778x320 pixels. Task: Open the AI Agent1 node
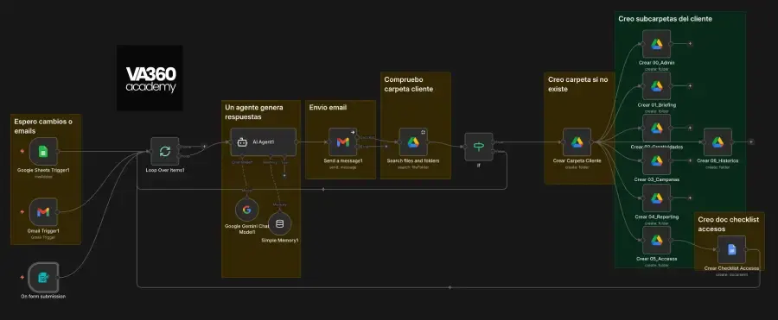click(x=263, y=142)
